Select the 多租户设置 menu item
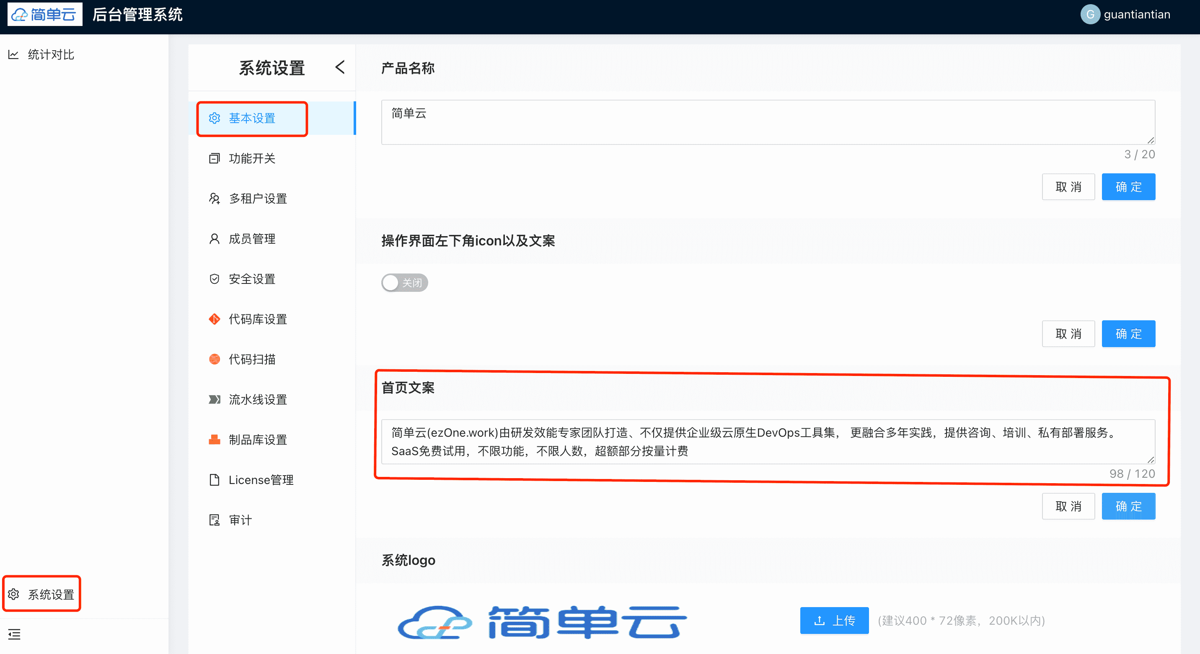Image resolution: width=1200 pixels, height=654 pixels. 272,199
